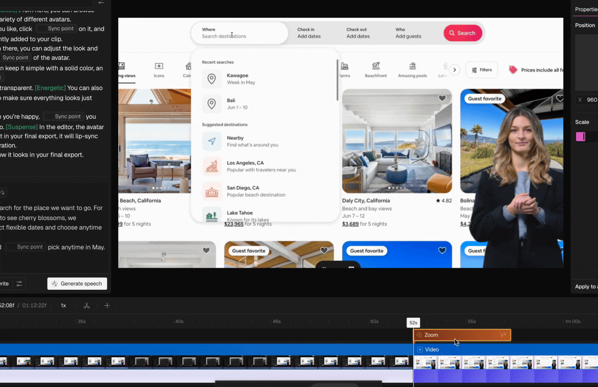Click the Who Add guests field

(408, 33)
